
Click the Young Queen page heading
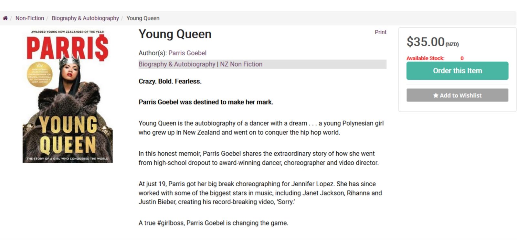pos(175,34)
